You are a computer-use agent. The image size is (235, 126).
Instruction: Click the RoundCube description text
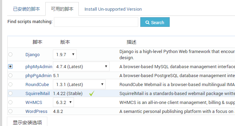click(x=177, y=84)
